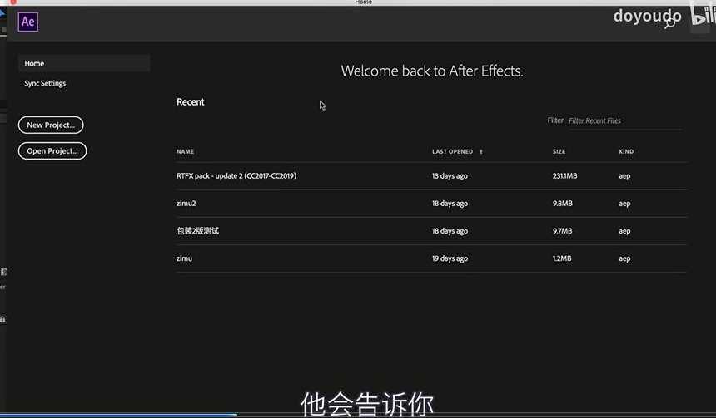This screenshot has height=418, width=716.
Task: Select the Home item in sidebar
Action: (x=84, y=63)
